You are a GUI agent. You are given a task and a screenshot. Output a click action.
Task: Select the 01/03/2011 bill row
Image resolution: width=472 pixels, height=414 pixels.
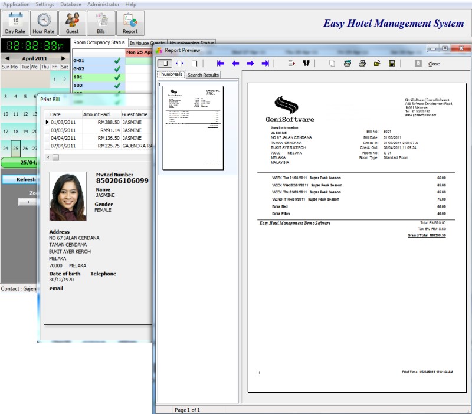point(99,122)
